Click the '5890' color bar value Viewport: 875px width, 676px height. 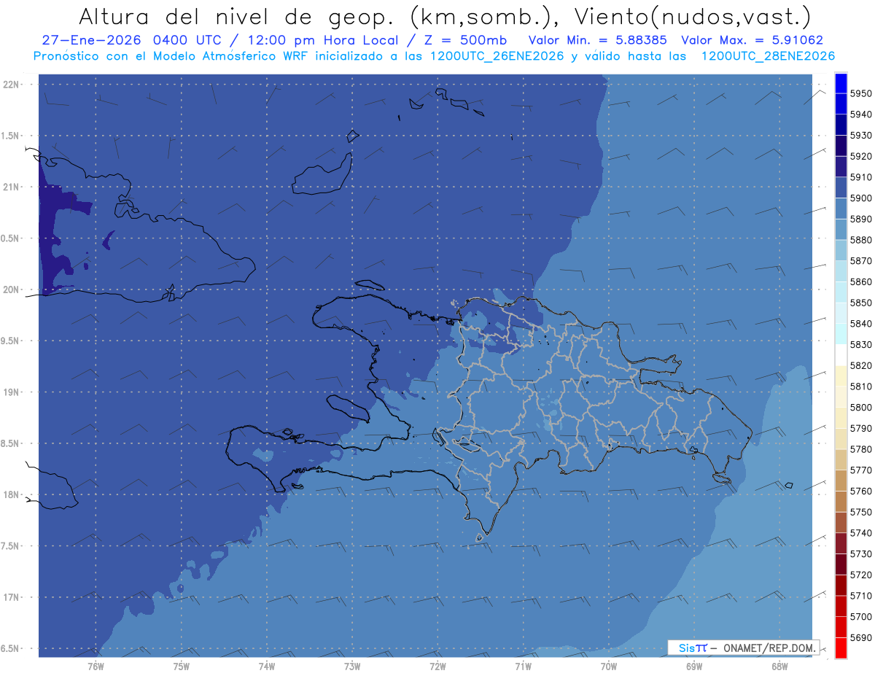(860, 219)
